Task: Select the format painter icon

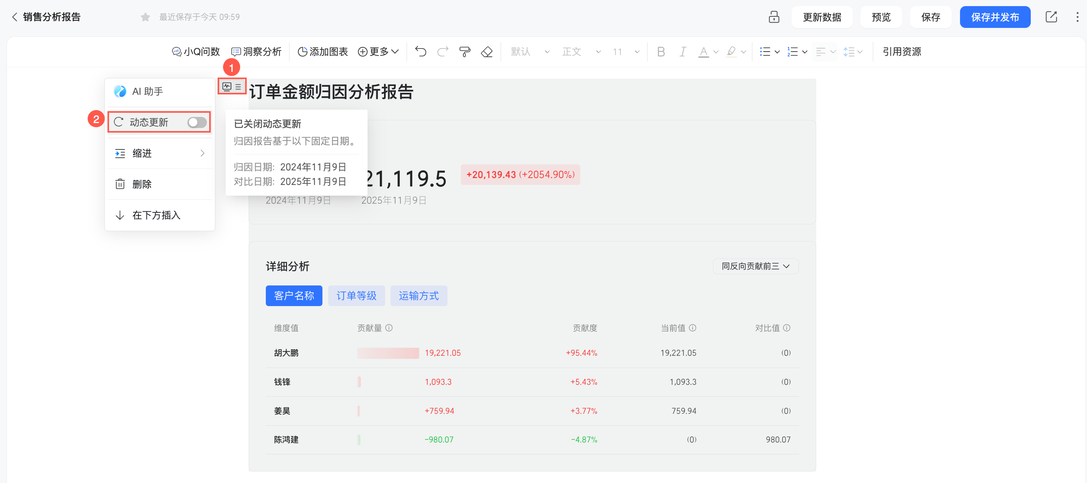Action: click(465, 52)
